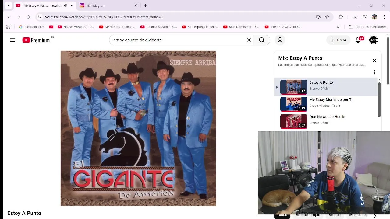
Task: Clear the search text with the X
Action: pos(249,40)
